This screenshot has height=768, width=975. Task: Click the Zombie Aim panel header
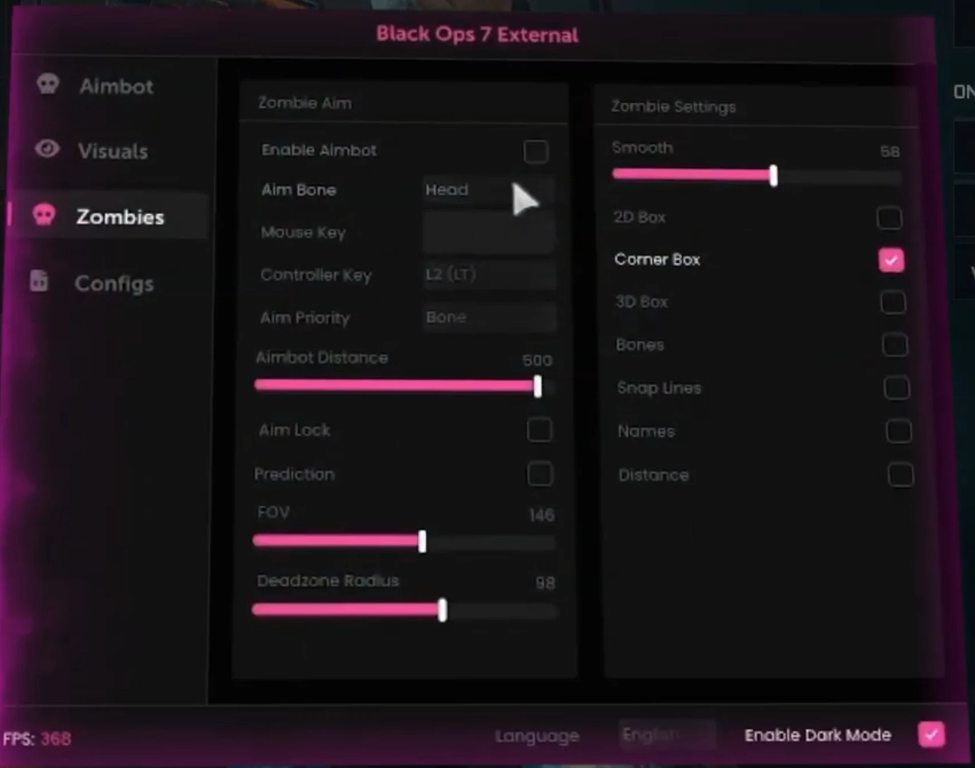tap(404, 103)
